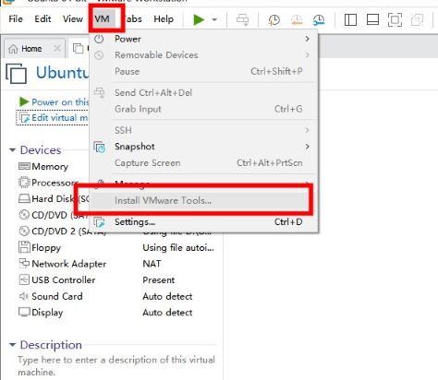Click the Revert to Snapshot toolbar icon

click(297, 20)
